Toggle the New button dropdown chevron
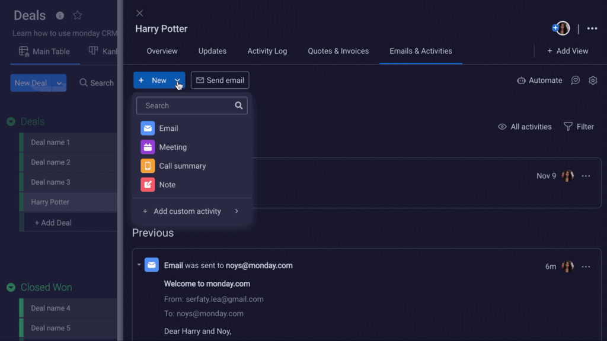The width and height of the screenshot is (607, 341). [177, 81]
